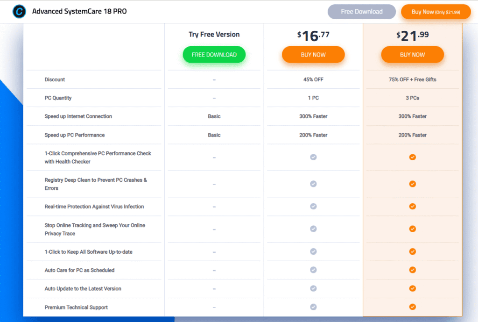
Task: Click Stop Online Tracking and Sweep label
Action: click(95, 229)
